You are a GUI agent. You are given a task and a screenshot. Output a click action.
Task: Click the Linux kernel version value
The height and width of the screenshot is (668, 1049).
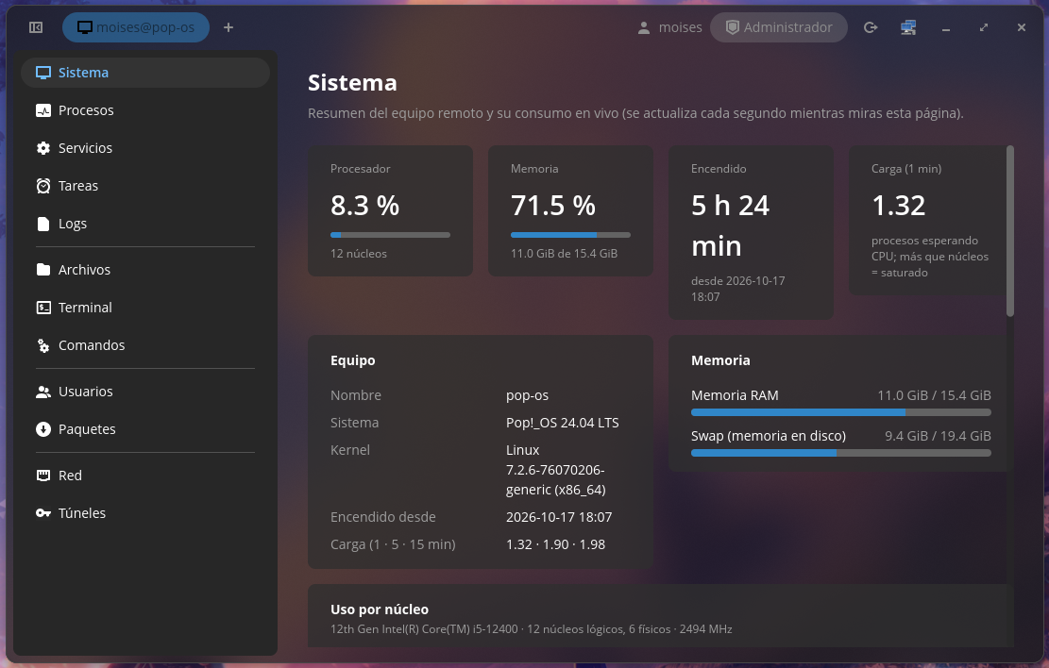coord(556,470)
